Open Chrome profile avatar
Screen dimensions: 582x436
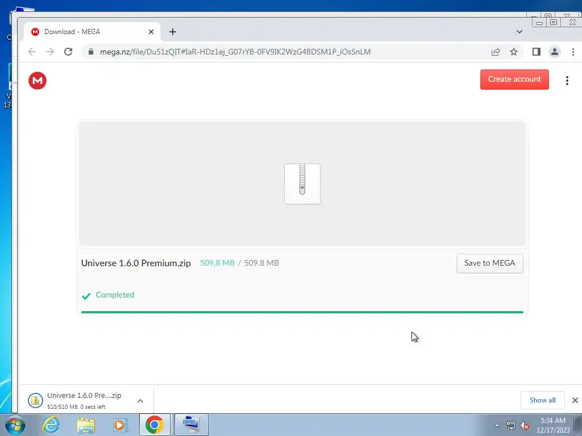[555, 52]
